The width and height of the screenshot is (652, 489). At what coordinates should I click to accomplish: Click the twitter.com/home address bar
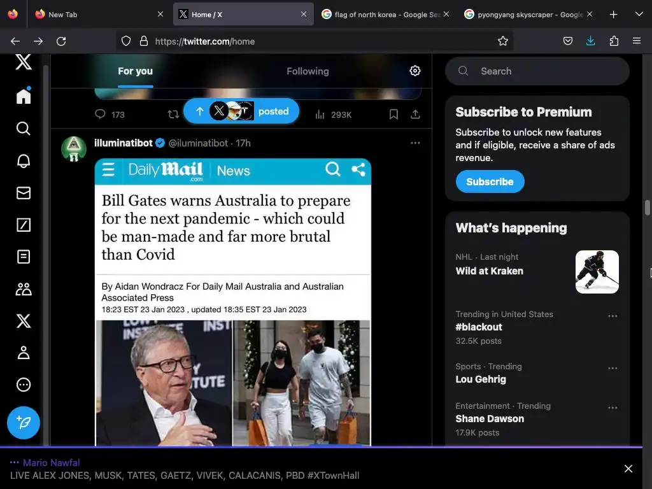315,41
